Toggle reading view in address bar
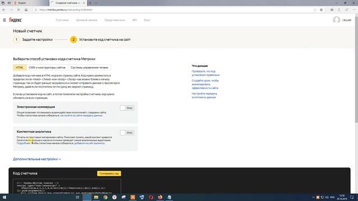 tap(315, 10)
